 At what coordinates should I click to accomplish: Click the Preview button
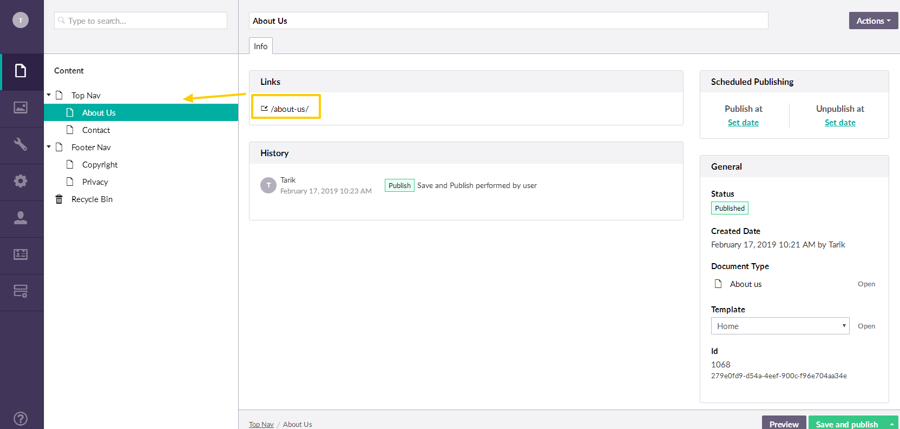coord(784,424)
